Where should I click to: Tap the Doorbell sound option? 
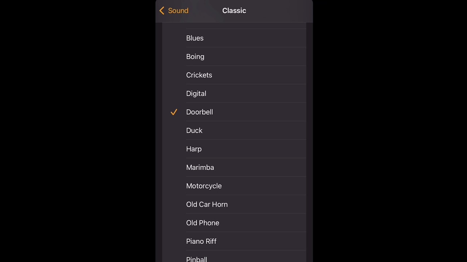[200, 112]
